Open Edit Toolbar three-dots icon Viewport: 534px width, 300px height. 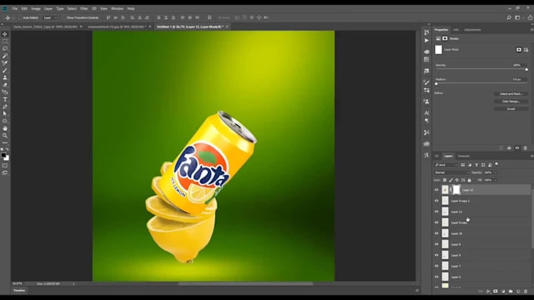tap(5, 143)
